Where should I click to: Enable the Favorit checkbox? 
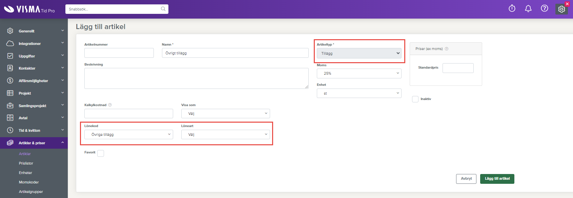(101, 153)
